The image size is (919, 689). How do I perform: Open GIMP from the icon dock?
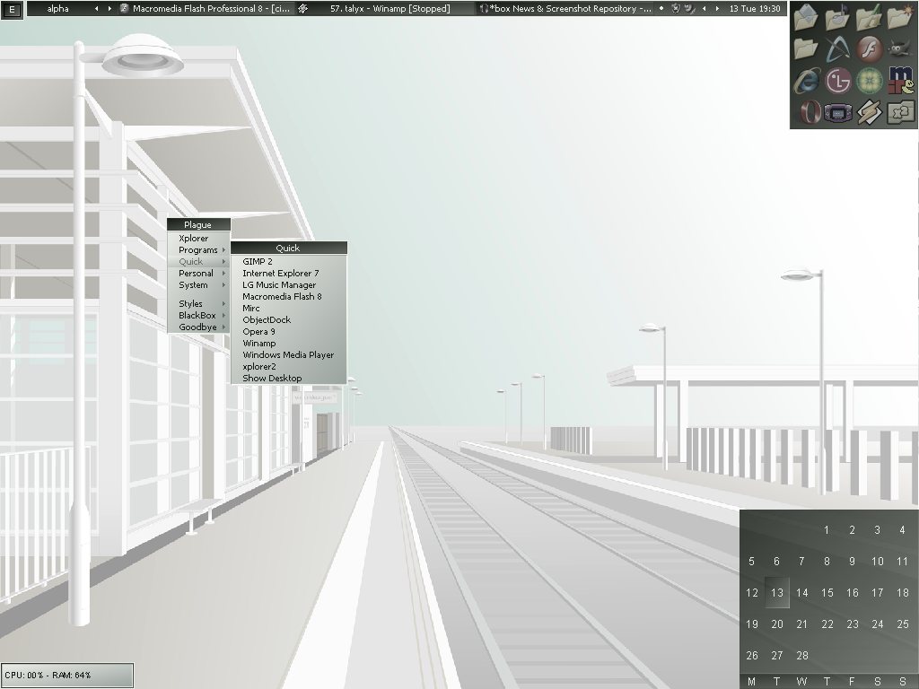901,48
